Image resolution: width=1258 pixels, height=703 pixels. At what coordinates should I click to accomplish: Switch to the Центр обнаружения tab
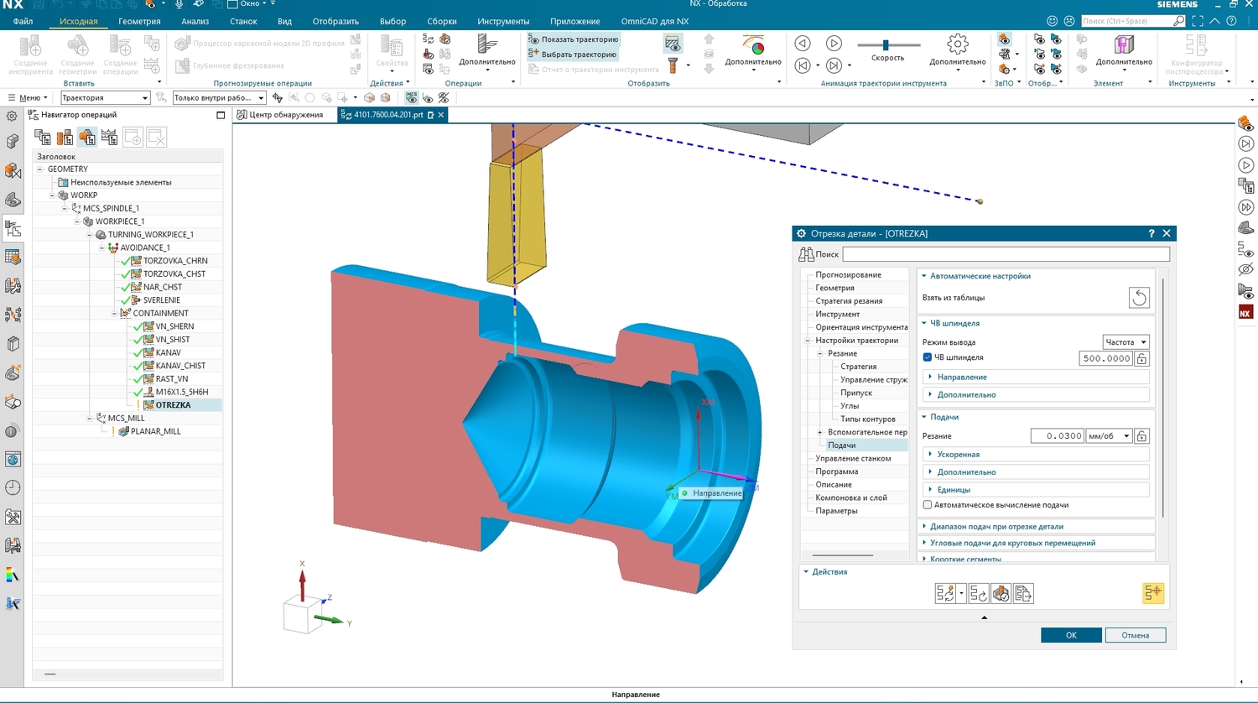pyautogui.click(x=284, y=115)
